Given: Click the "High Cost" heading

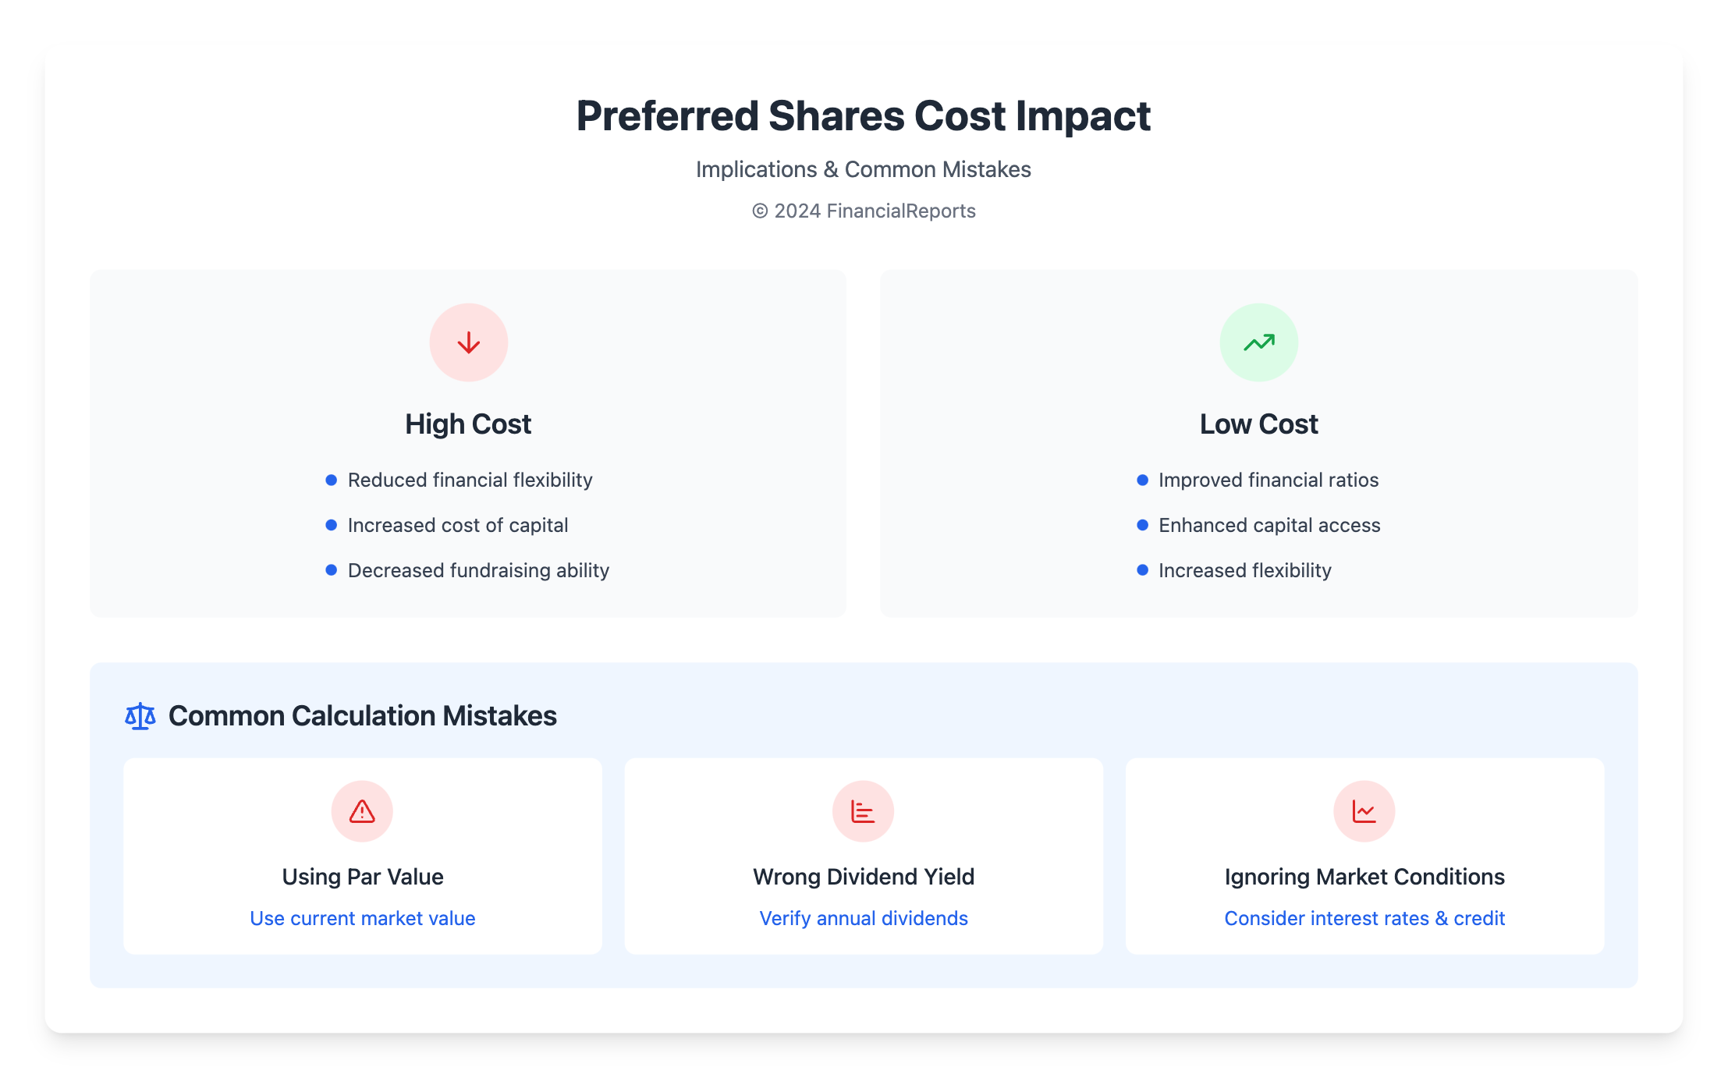Looking at the screenshot, I should pyautogui.click(x=468, y=424).
